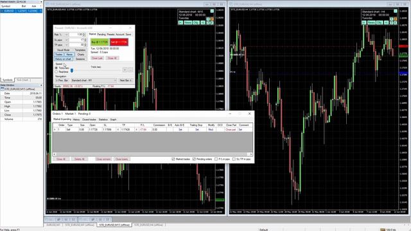Image resolution: width=411 pixels, height=231 pixels.
Task: Click the Close losers button
Action: (121, 159)
